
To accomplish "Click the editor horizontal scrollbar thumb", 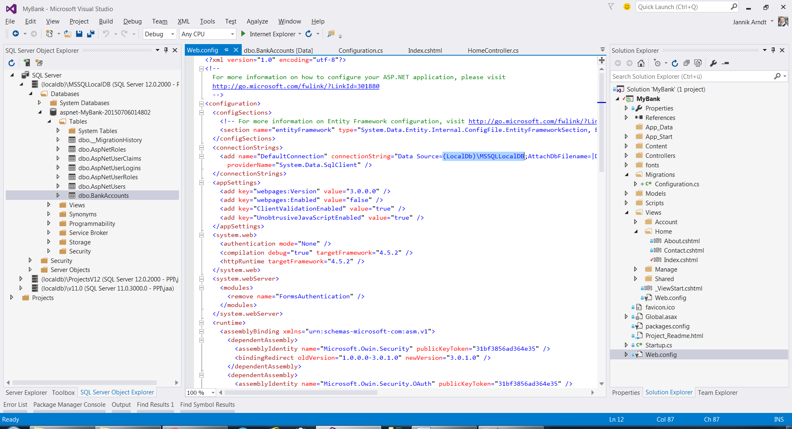I will point(301,392).
